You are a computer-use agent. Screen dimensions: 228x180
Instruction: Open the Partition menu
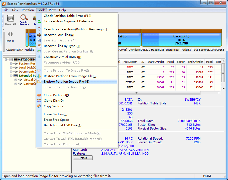28,10
